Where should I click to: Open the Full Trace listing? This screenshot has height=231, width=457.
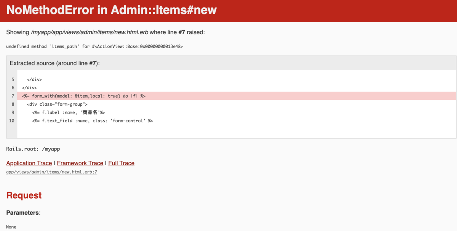pos(121,163)
